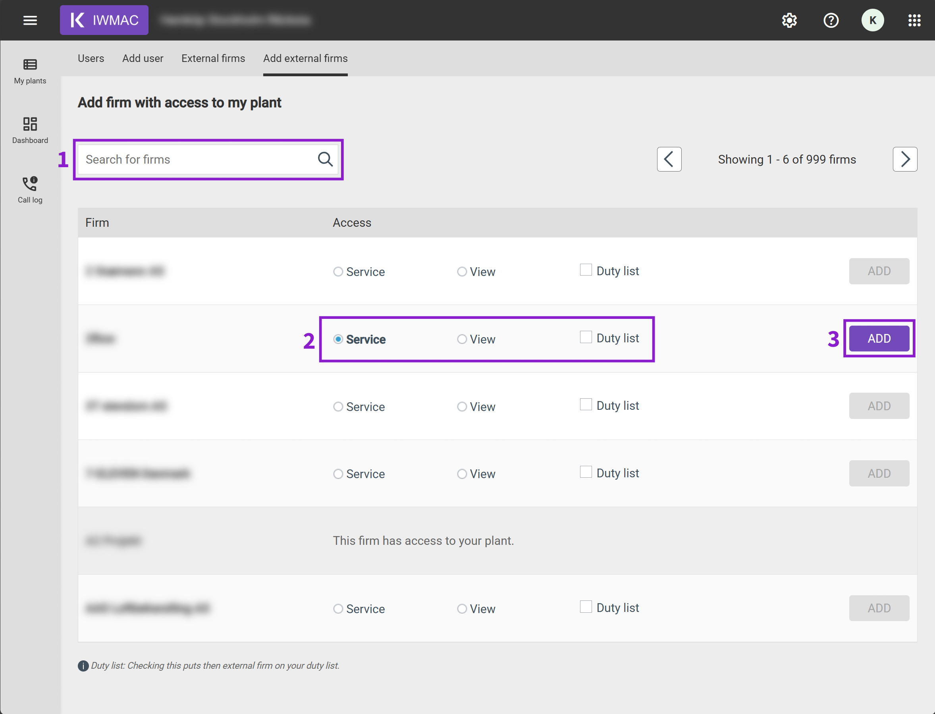The width and height of the screenshot is (935, 714).
Task: Click ADD button in fourth firm row
Action: (879, 473)
